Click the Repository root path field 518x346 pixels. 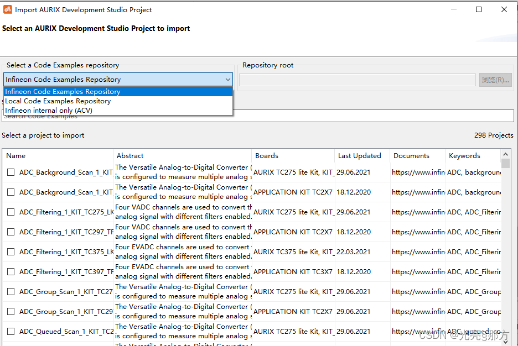coord(358,80)
